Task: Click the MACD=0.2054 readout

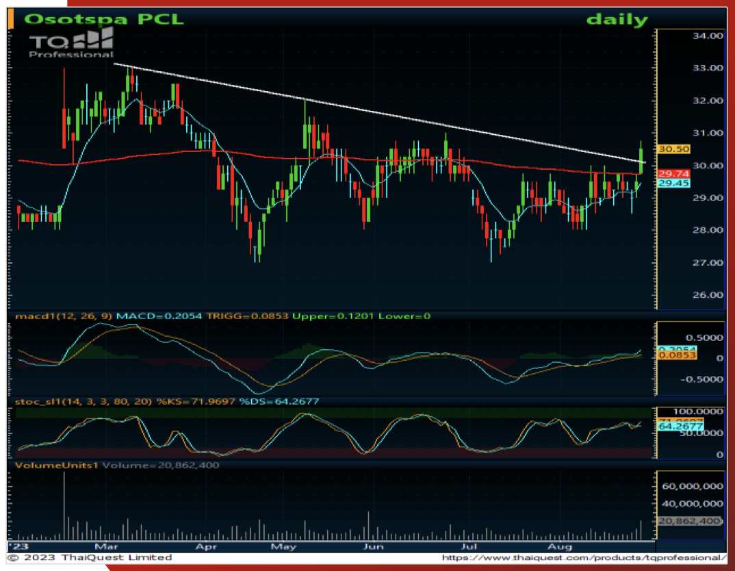Action: (159, 316)
